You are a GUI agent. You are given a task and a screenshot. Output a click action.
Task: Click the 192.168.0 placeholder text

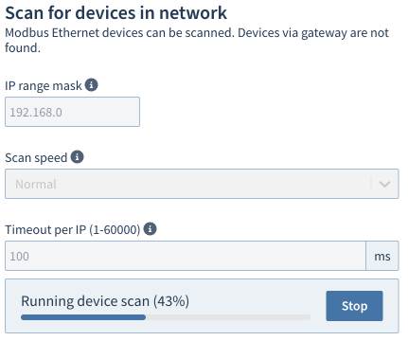[36, 112]
